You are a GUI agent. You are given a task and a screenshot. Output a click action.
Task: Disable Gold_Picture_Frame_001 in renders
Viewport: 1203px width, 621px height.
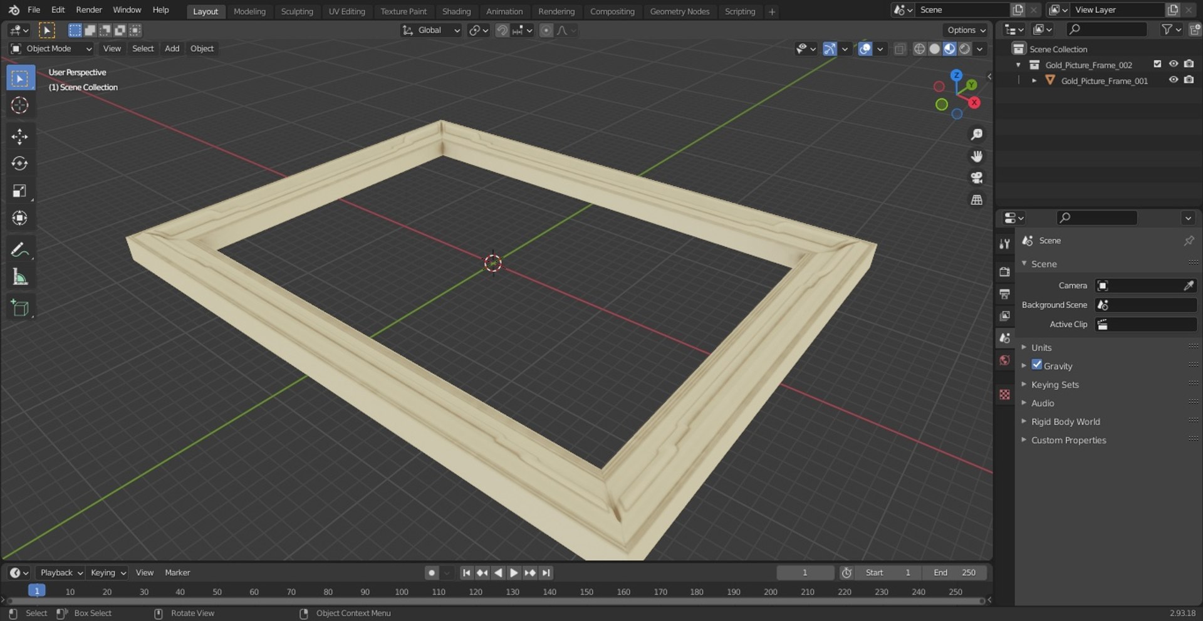click(1189, 80)
